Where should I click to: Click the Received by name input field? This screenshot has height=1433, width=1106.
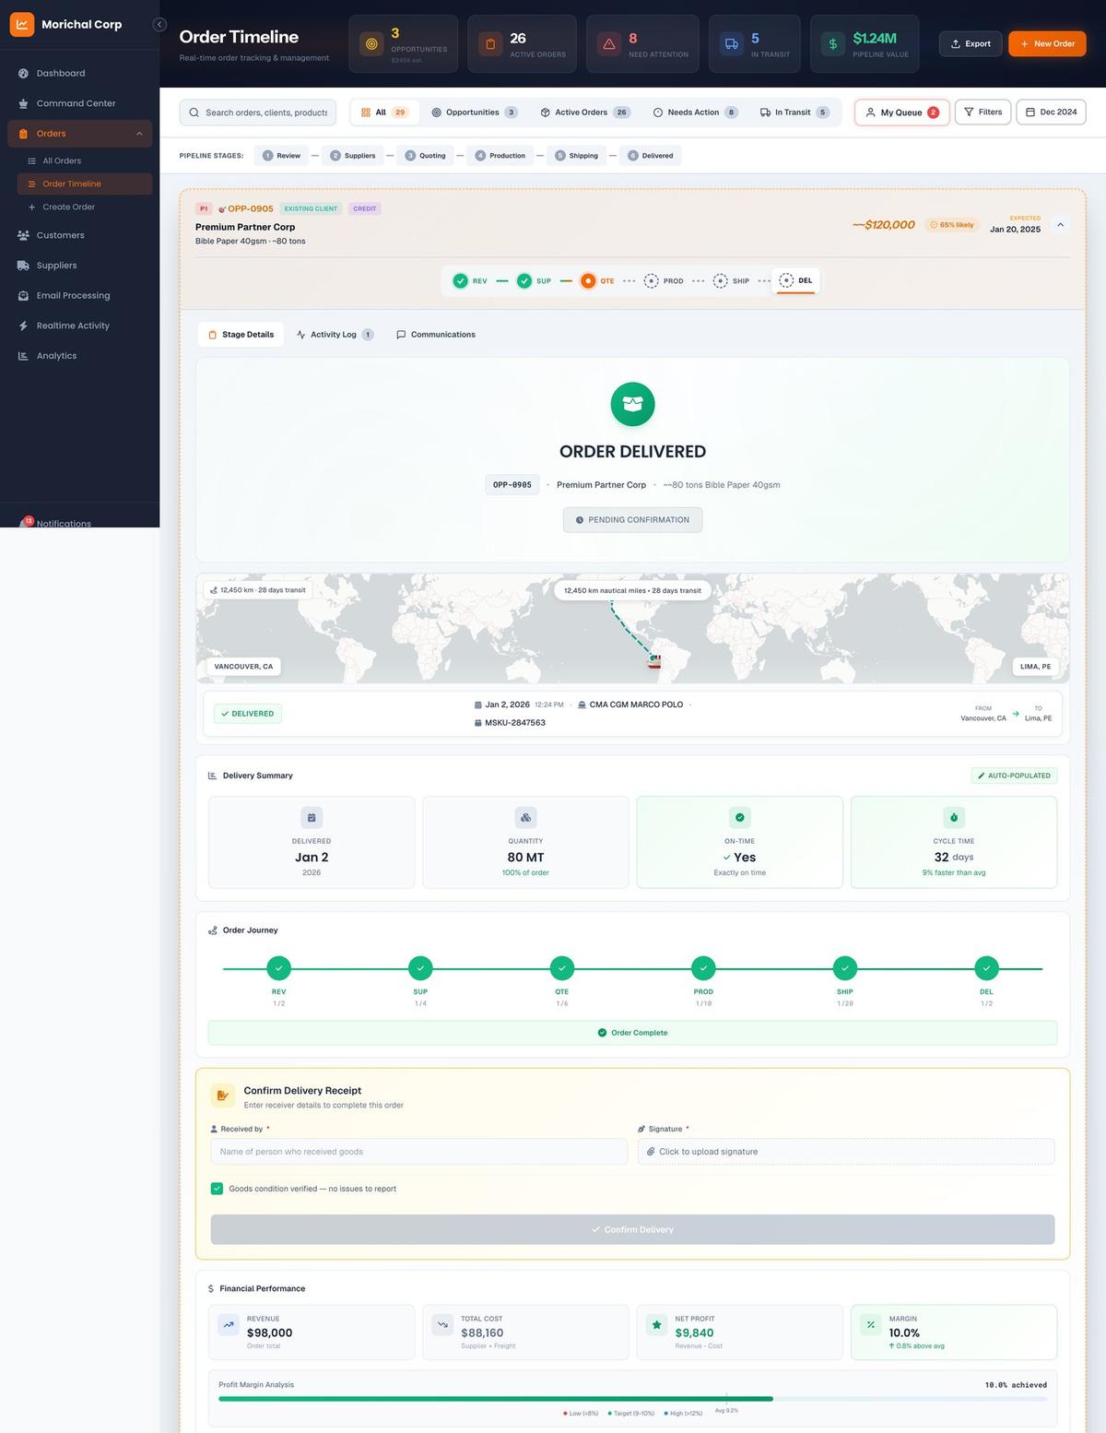tap(418, 1151)
